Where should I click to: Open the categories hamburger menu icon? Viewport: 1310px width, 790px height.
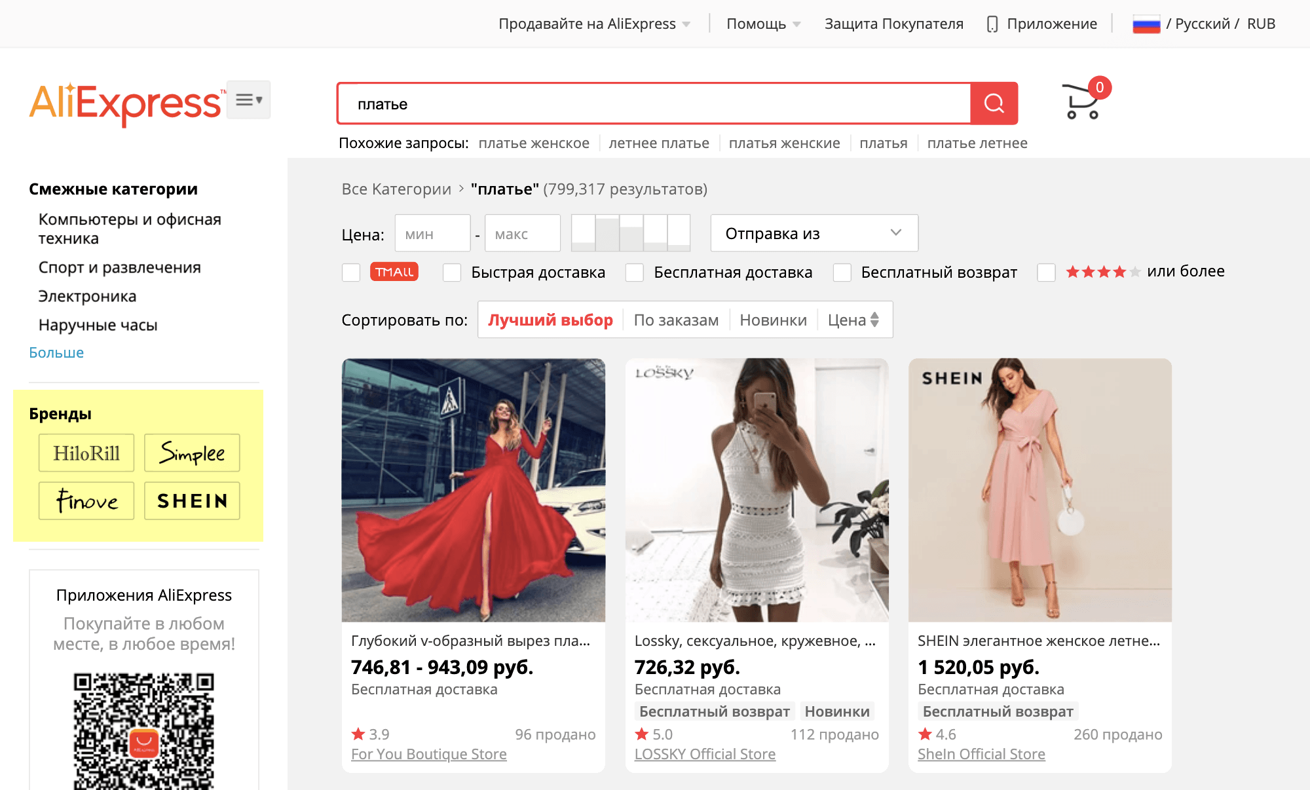point(249,100)
